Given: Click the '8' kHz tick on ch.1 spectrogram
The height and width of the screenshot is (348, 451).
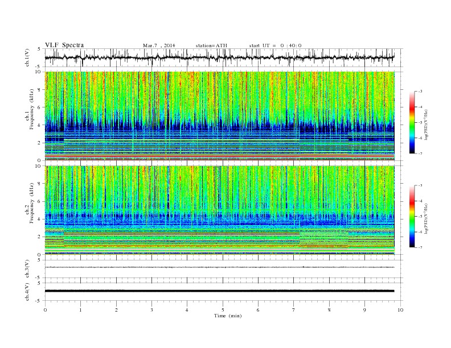Looking at the screenshot, I should [x=40, y=90].
